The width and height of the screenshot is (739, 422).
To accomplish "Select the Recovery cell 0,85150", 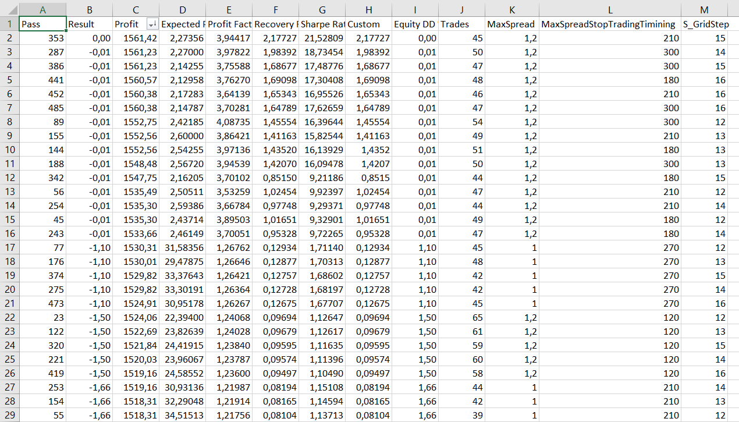I will (275, 178).
